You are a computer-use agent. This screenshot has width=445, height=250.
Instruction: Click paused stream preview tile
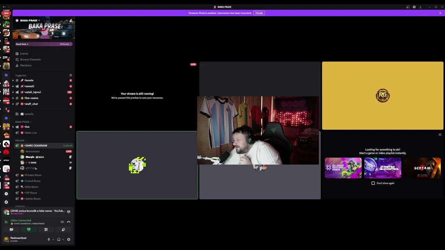(x=137, y=95)
